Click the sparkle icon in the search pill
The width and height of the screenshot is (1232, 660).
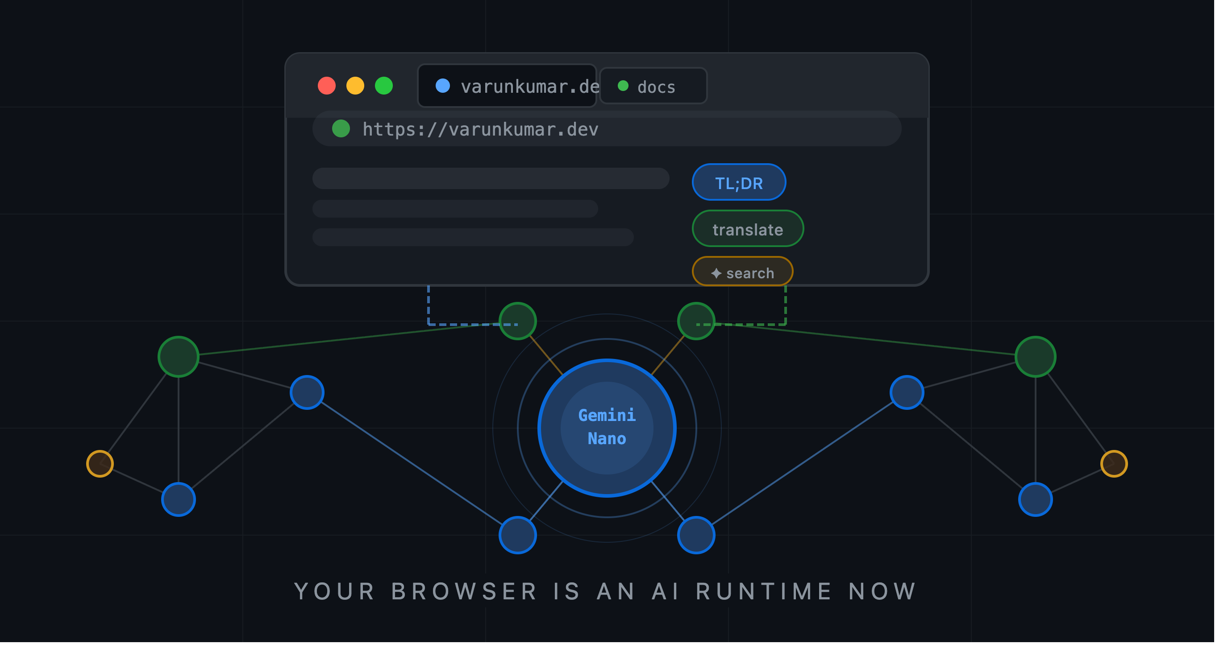tap(716, 273)
